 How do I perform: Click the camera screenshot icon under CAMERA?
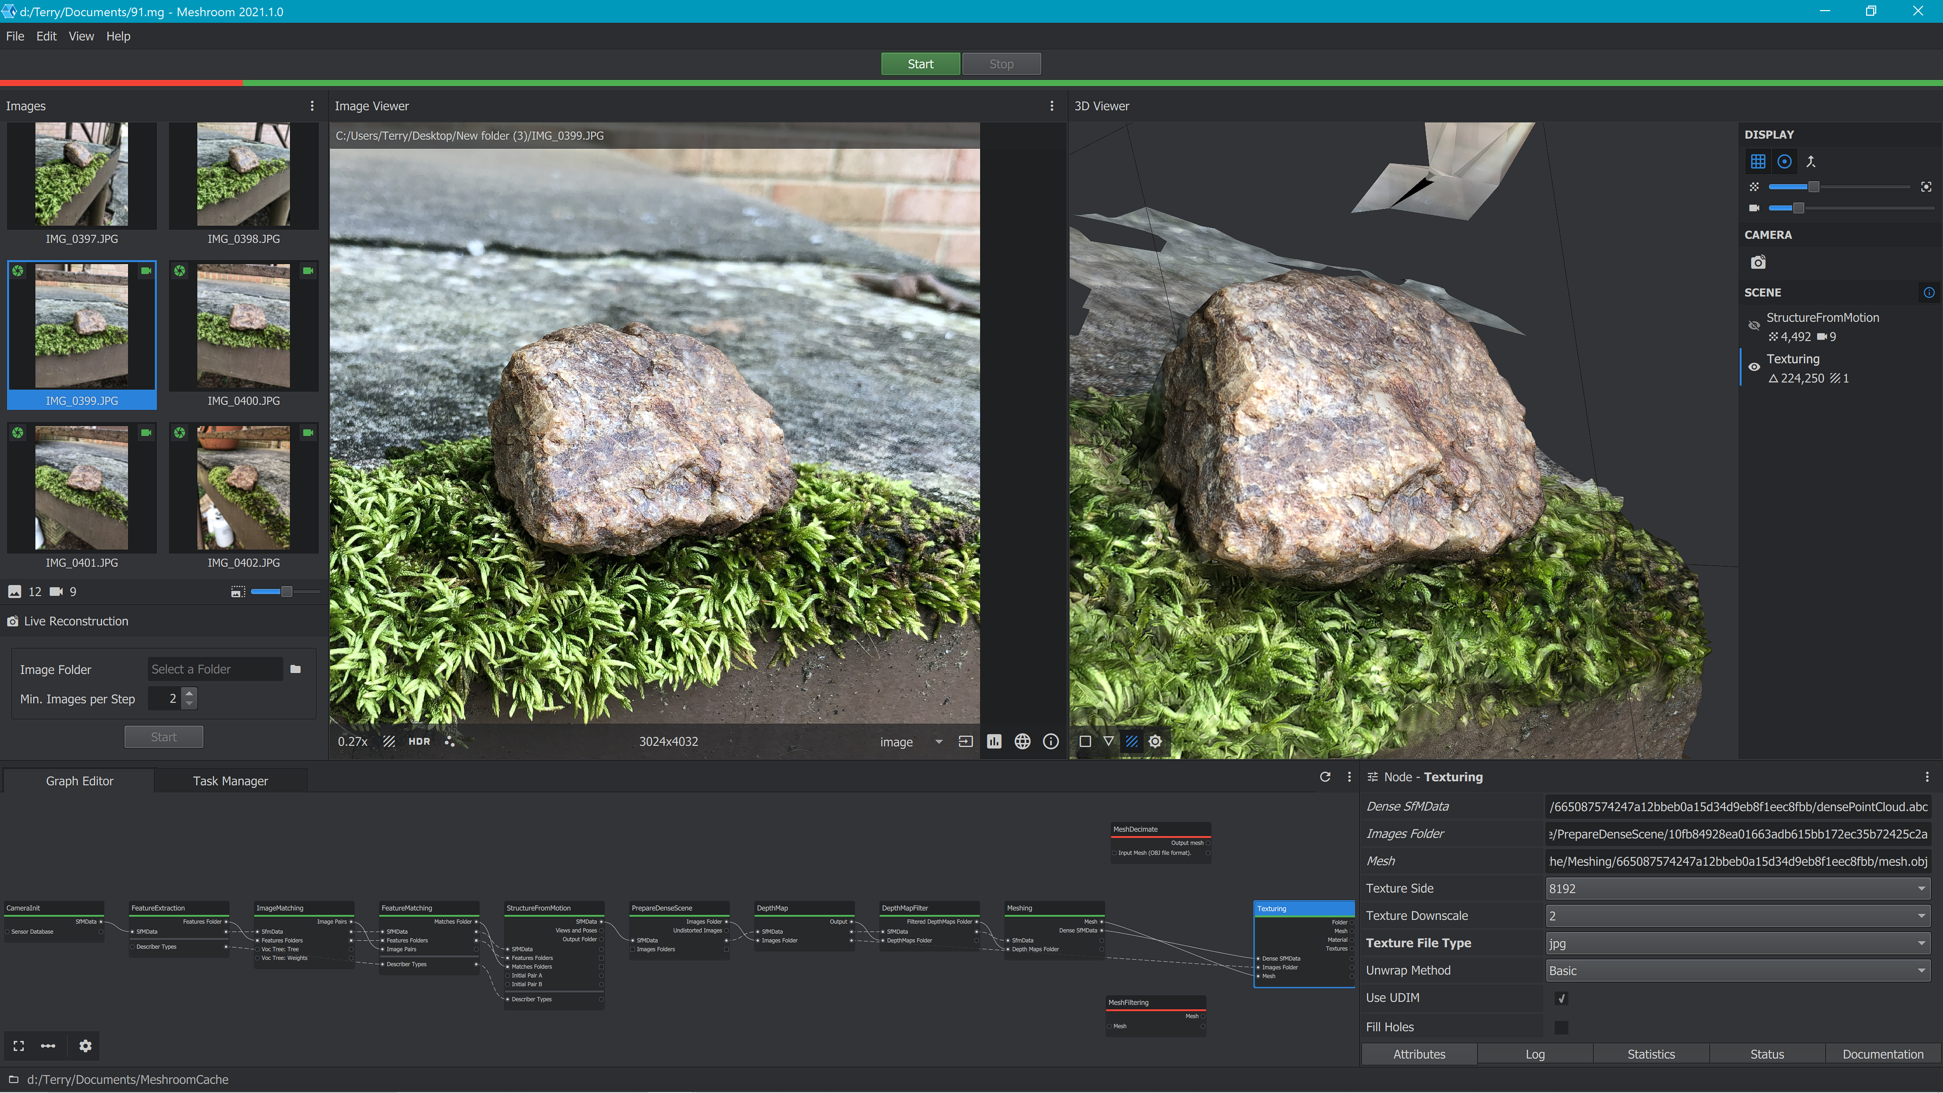click(x=1757, y=263)
